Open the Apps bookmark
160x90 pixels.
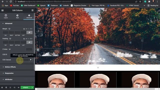(5, 5)
